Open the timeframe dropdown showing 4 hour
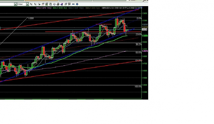Viewport: 214px width, 124px height. coord(27,4)
